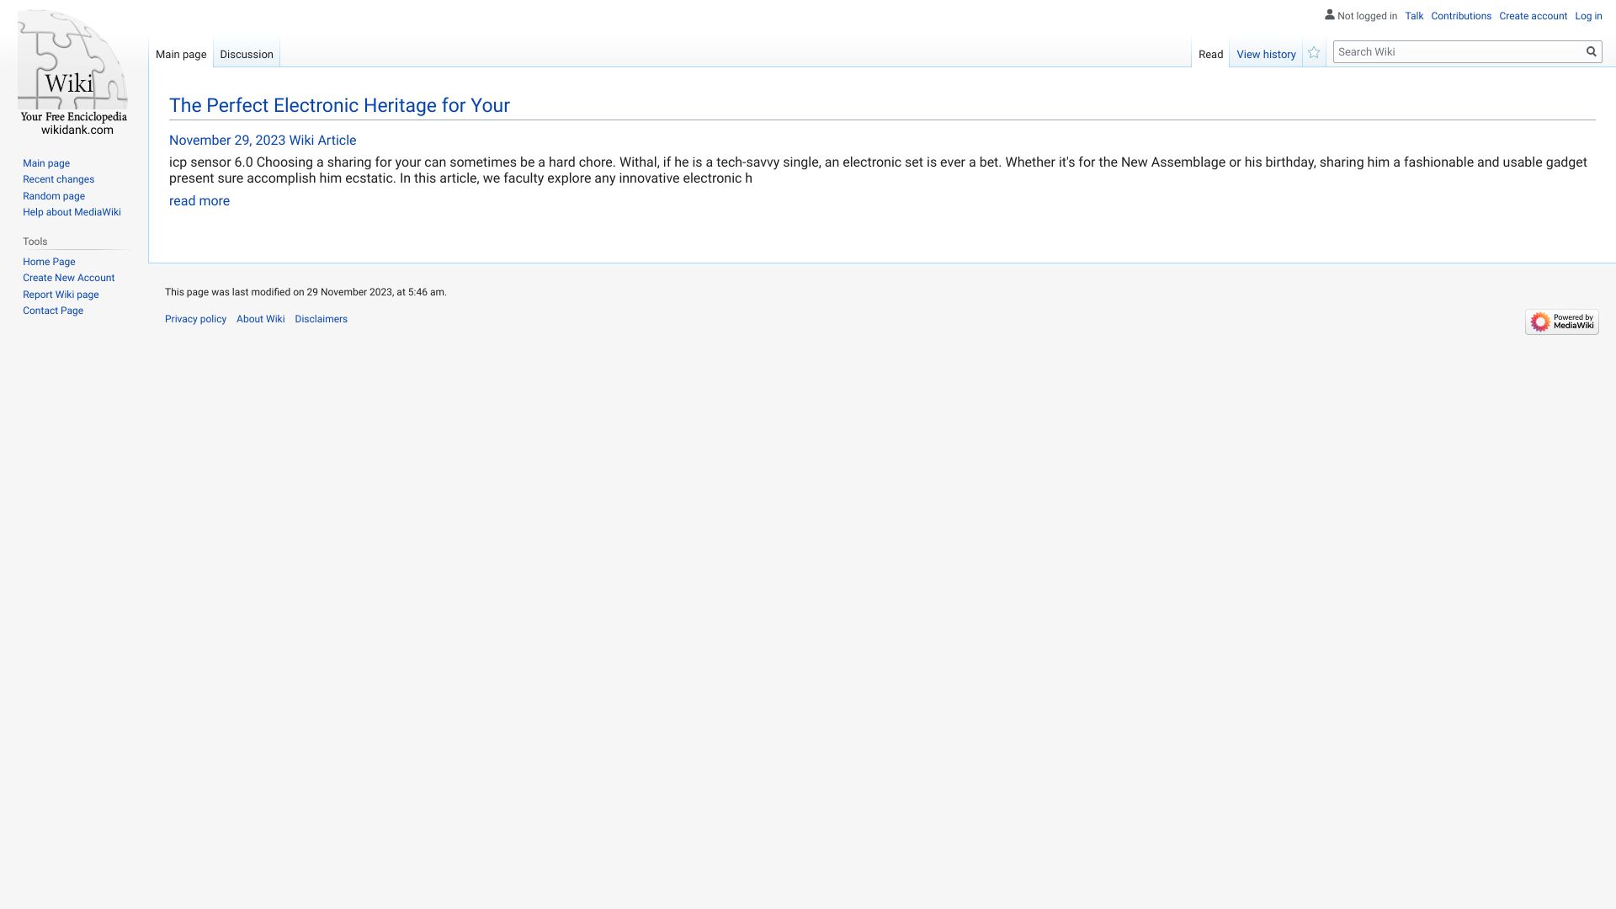The image size is (1616, 909).
Task: Click the Wiki puzzle globe logo
Action: point(73,72)
